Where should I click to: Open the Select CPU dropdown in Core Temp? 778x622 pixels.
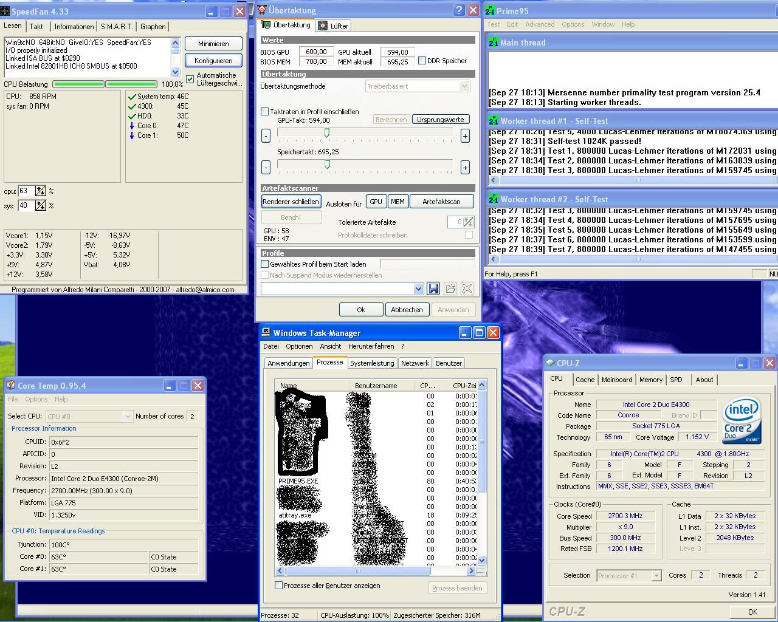click(128, 416)
